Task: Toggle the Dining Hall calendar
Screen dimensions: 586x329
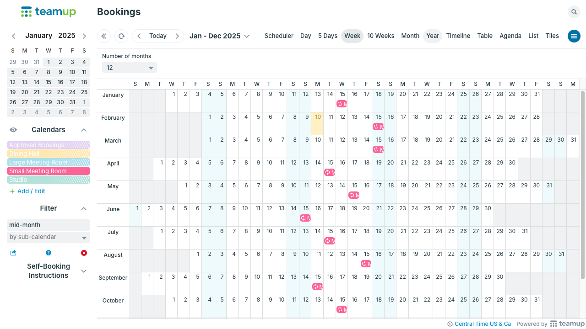Action: pyautogui.click(x=49, y=154)
